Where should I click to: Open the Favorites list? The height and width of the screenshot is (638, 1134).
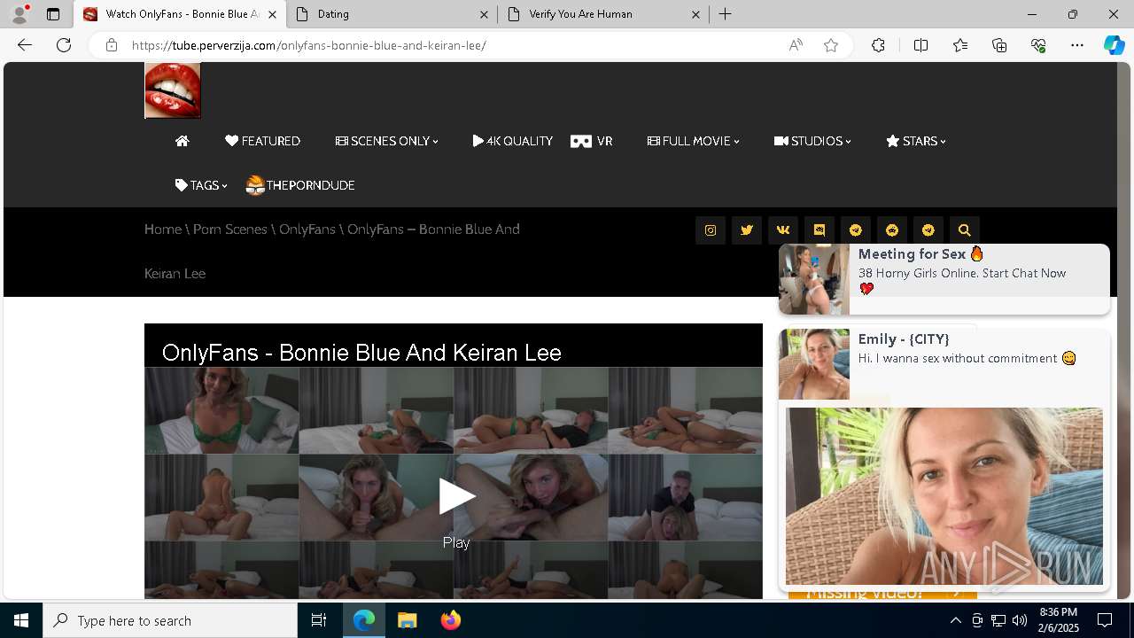tap(960, 45)
